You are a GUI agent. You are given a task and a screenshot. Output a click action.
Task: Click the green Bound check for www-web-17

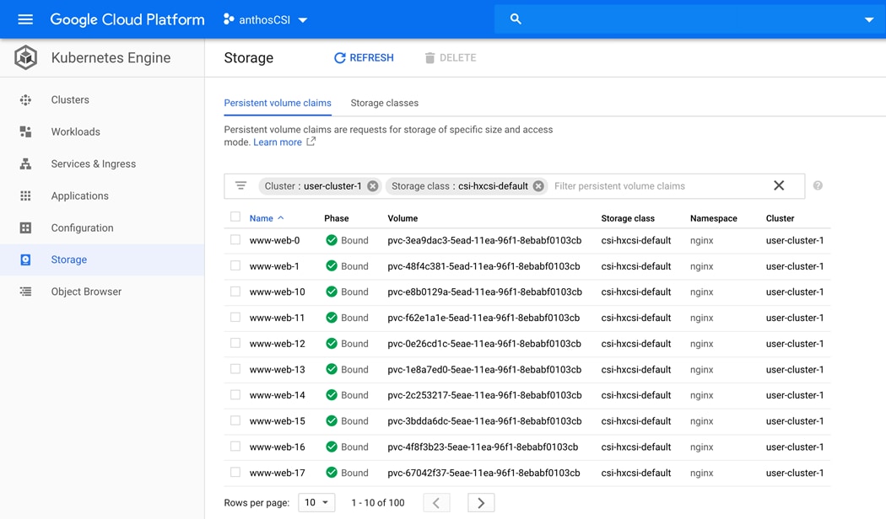332,473
